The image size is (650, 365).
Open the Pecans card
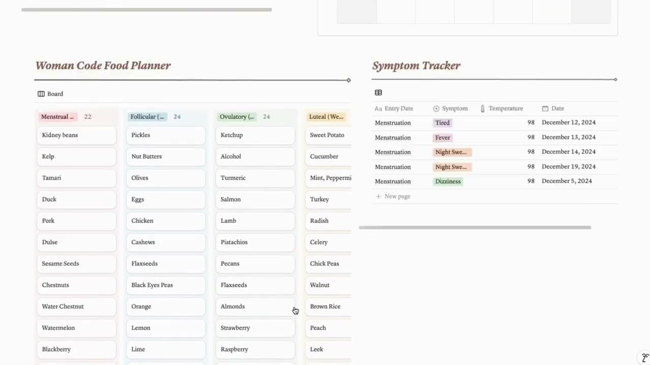255,264
